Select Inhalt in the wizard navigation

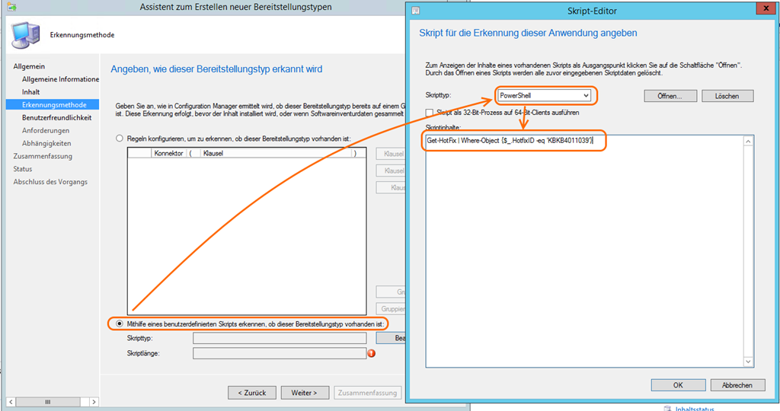point(31,92)
